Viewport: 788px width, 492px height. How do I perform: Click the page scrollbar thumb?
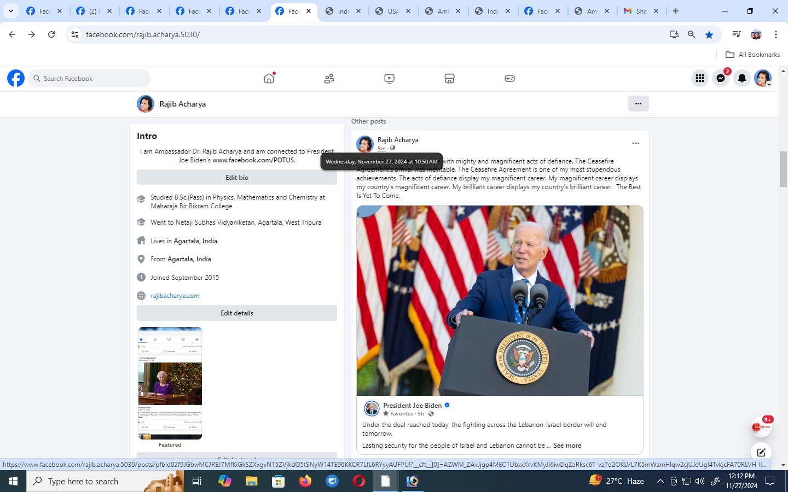783,169
